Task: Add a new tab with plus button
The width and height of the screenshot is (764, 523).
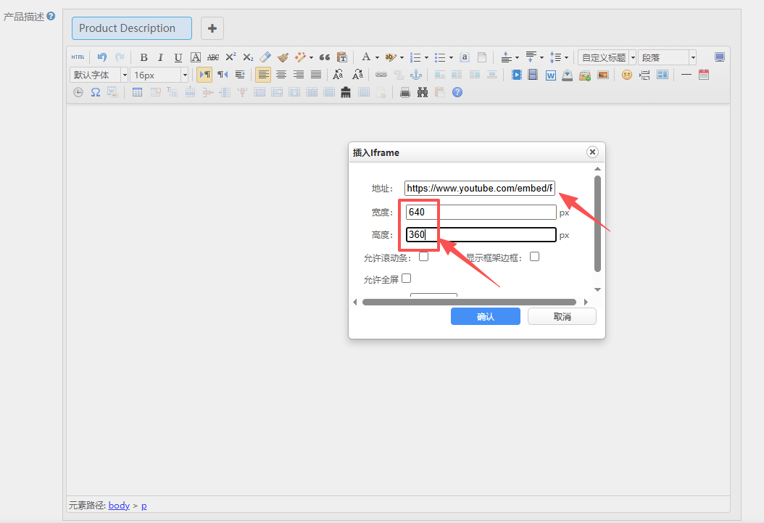Action: click(x=212, y=28)
